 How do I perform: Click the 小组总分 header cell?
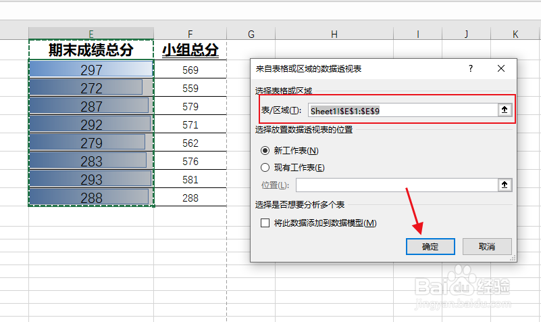tap(190, 50)
